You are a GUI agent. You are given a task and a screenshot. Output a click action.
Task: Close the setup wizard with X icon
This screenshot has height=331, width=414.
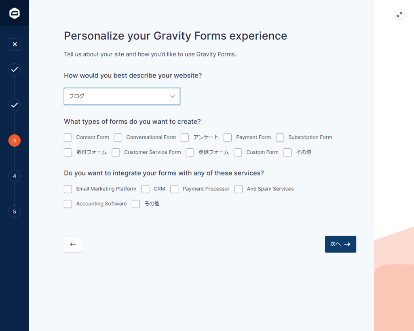pyautogui.click(x=15, y=44)
